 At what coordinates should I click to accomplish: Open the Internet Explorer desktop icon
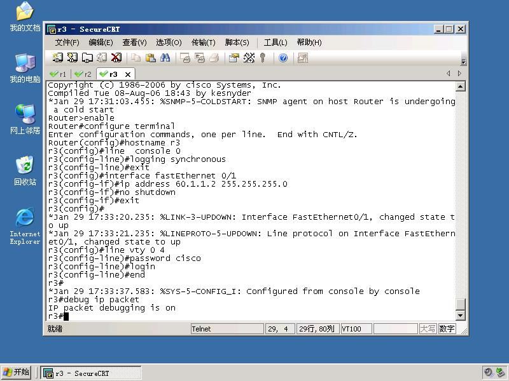tap(25, 226)
